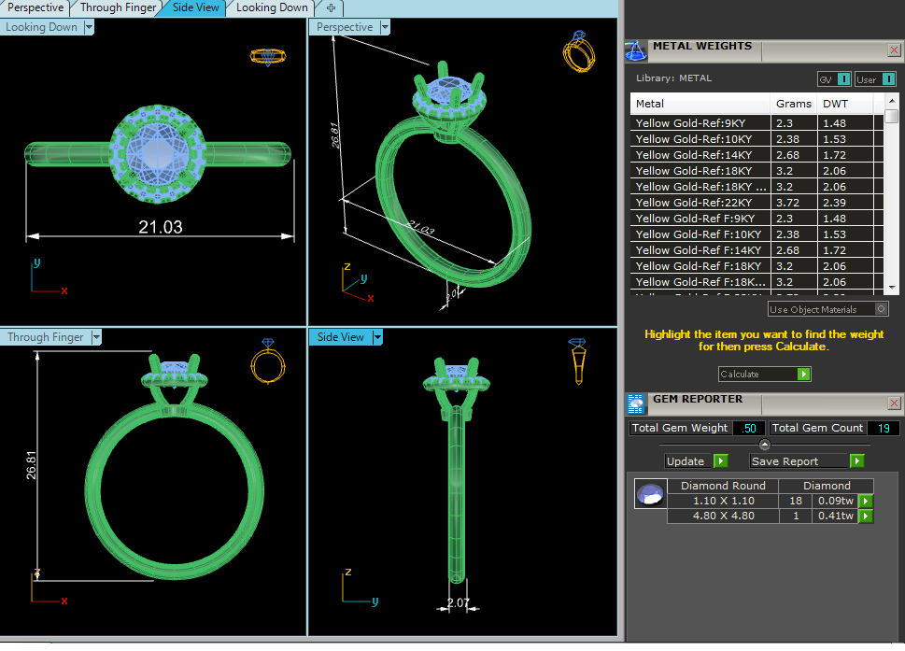Select the Yellow Gold-Ref F:9KY row
This screenshot has height=651, width=905.
click(757, 219)
